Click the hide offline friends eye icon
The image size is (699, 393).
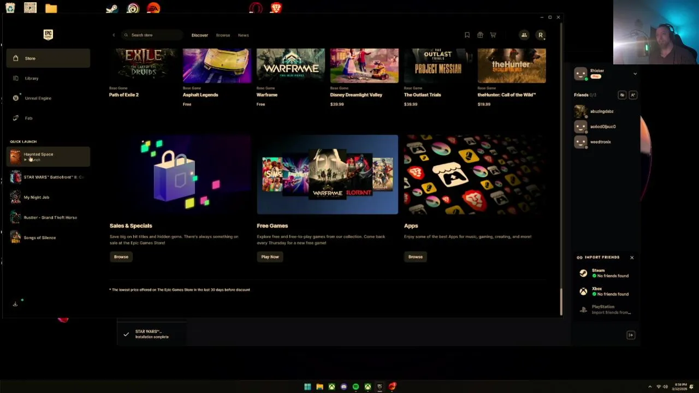tap(622, 95)
